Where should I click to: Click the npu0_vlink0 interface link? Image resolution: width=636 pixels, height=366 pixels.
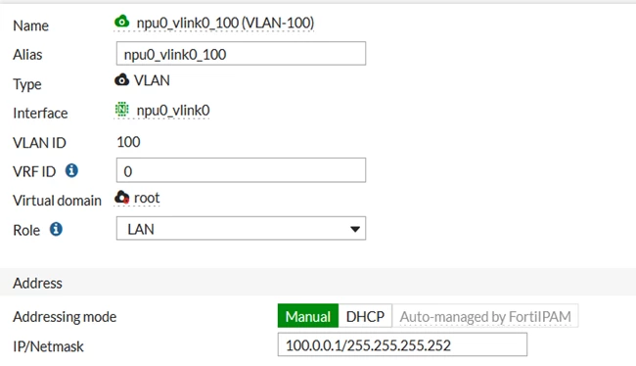coord(173,111)
